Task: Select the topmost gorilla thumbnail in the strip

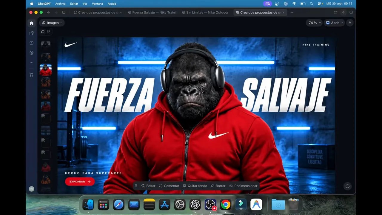Action: [46, 45]
